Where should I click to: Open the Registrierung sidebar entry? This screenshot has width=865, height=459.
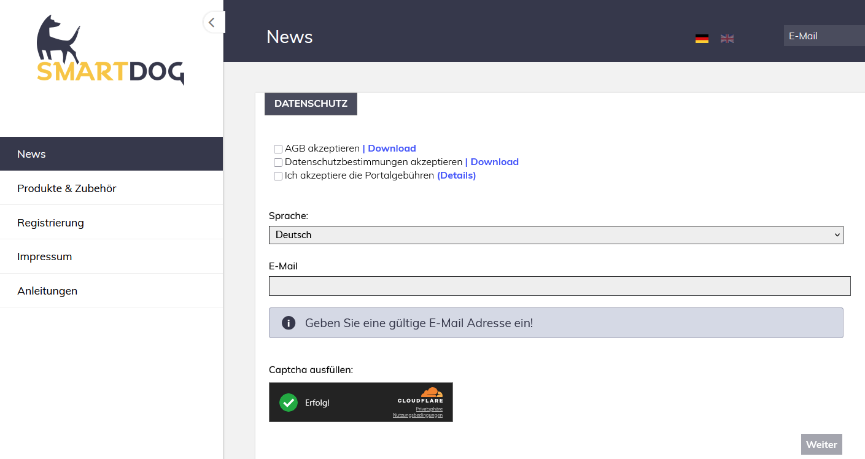[111, 223]
